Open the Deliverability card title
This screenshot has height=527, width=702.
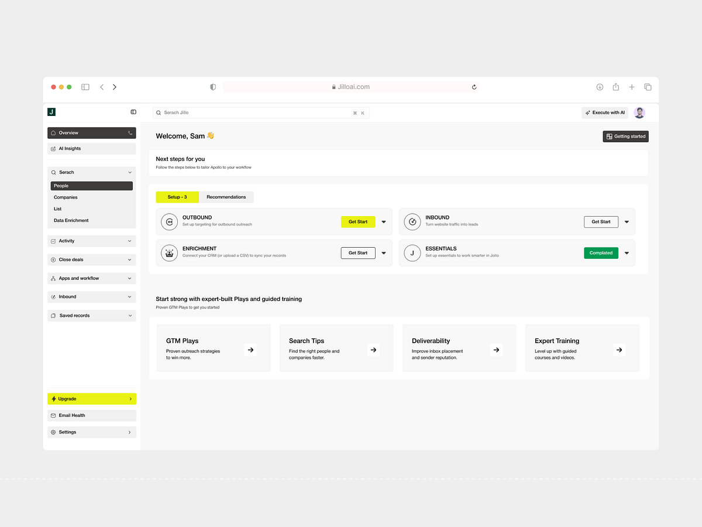431,341
